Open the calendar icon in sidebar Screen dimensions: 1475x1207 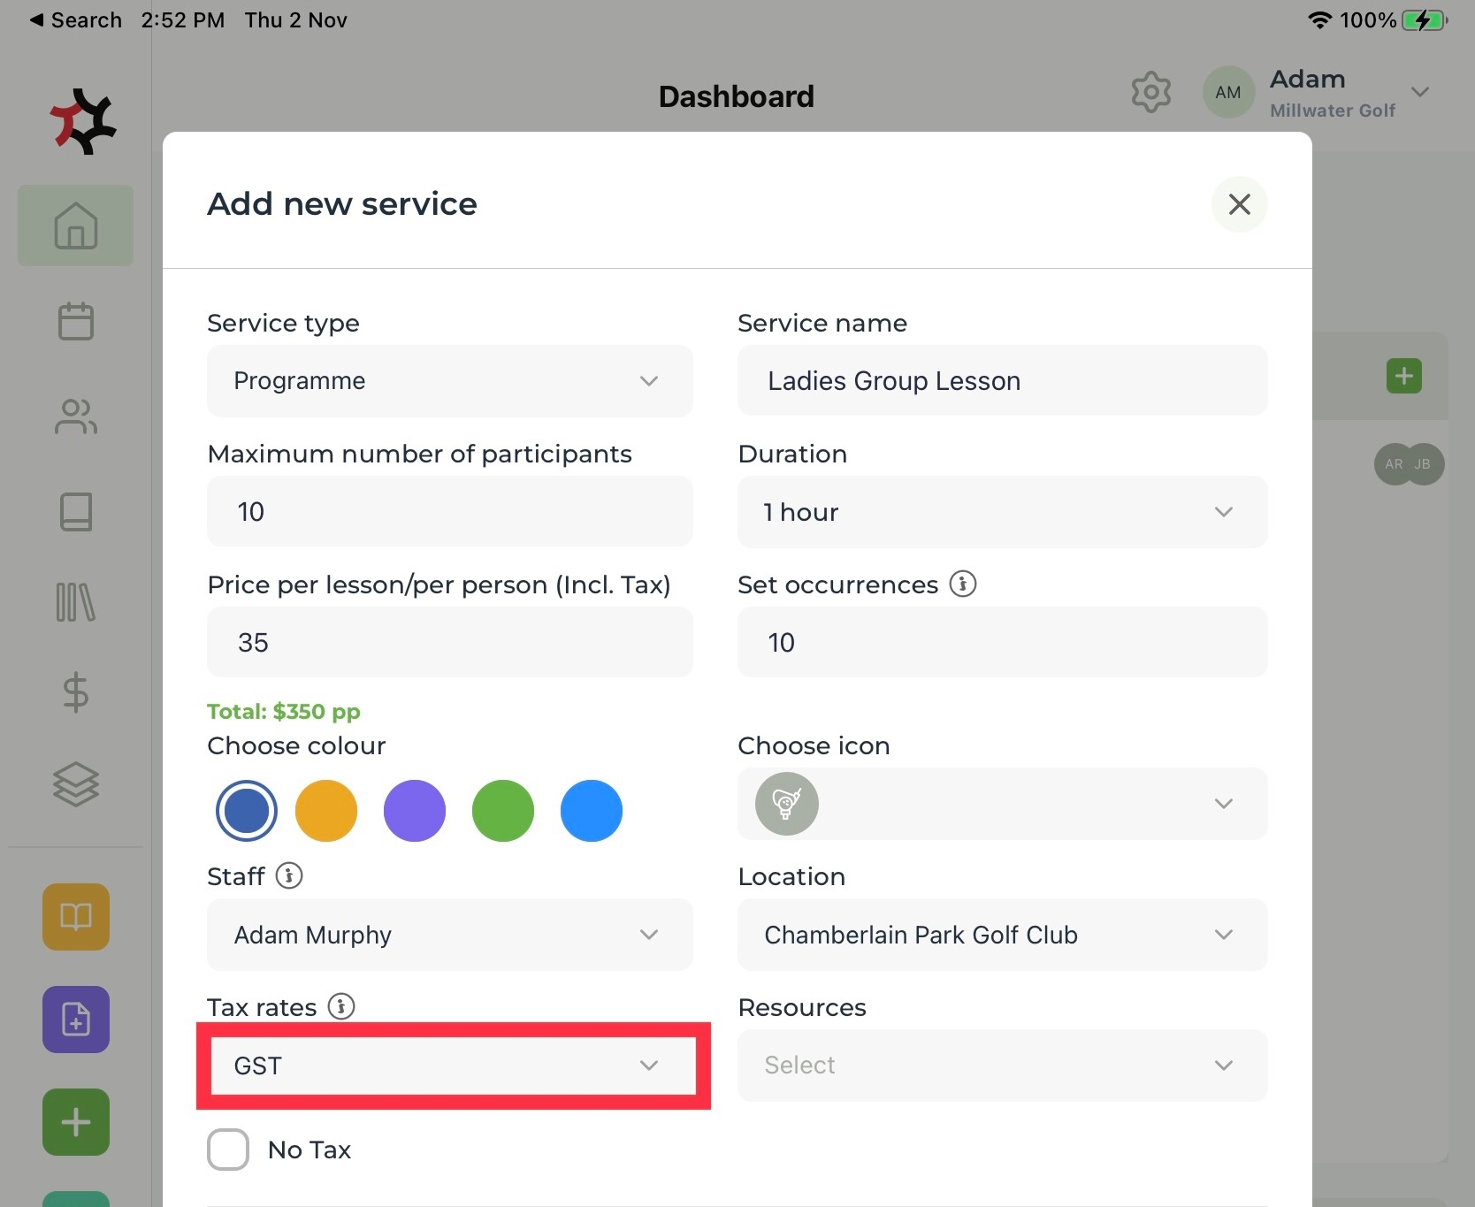[76, 321]
